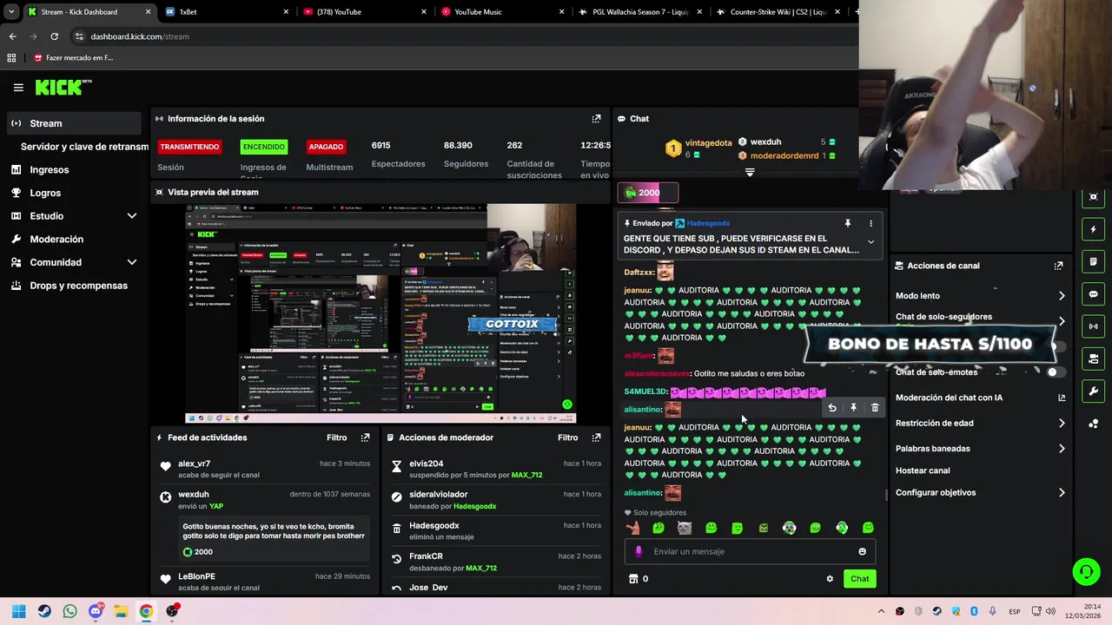
Task: Select the cat emote in quick emotes
Action: pos(685,528)
